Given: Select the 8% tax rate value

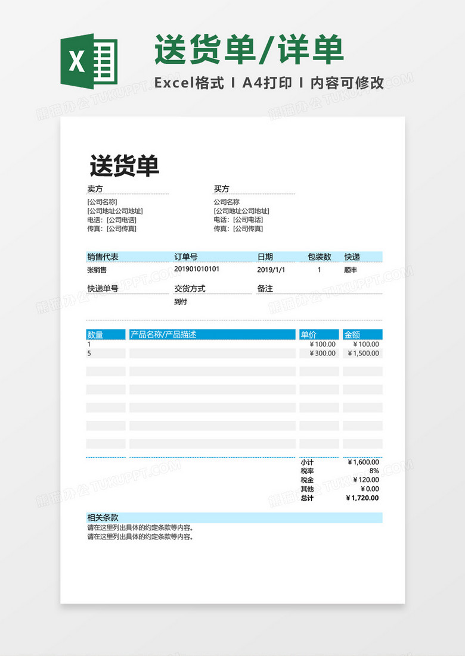Looking at the screenshot, I should [374, 471].
